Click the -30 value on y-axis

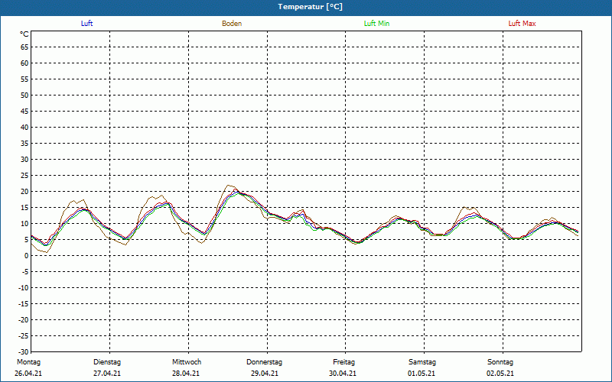pos(23,352)
